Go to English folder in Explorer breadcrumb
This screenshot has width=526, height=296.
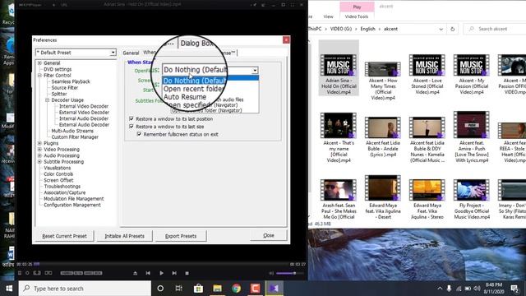367,29
